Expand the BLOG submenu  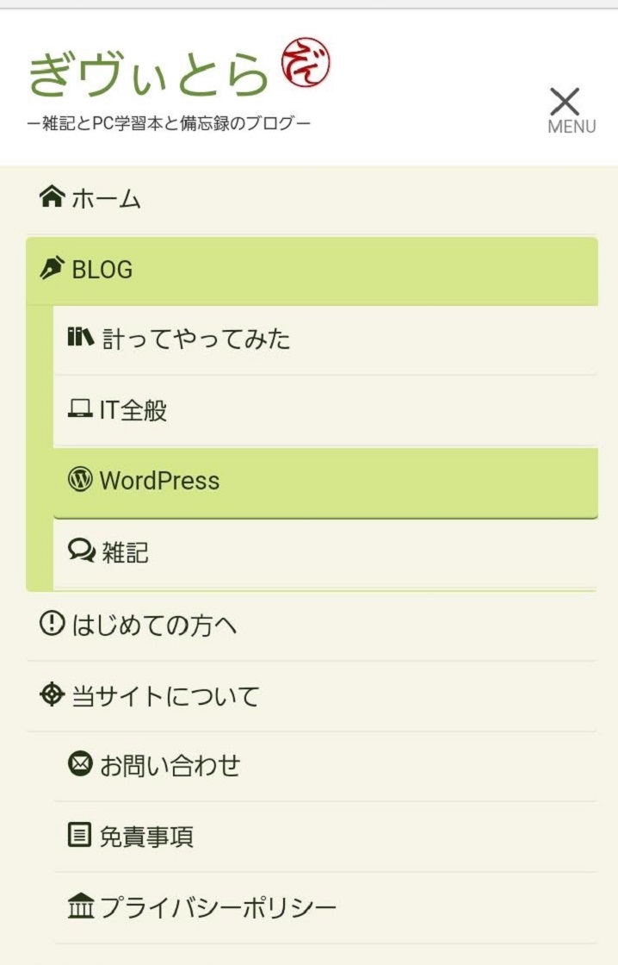[103, 268]
